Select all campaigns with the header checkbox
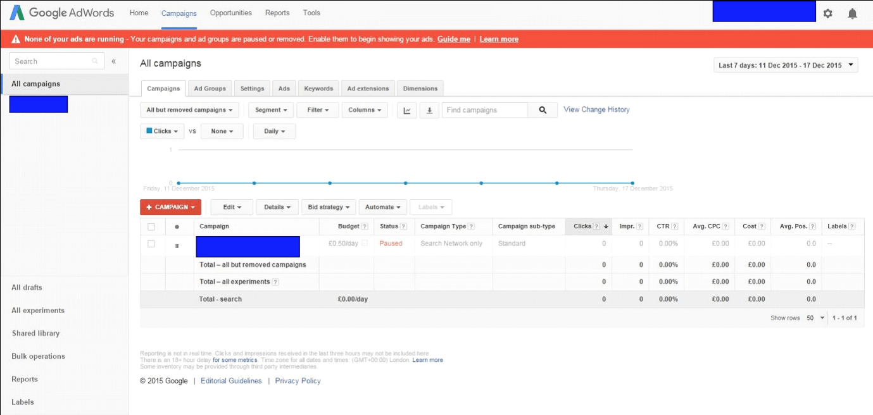Screen dimensions: 873x415 tap(152, 226)
